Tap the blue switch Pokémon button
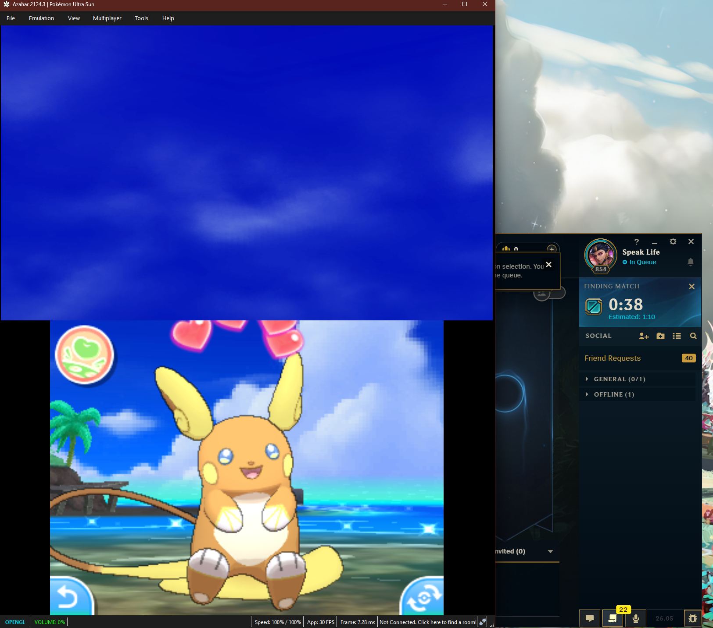Screen dimensions: 713x628 pyautogui.click(x=422, y=597)
